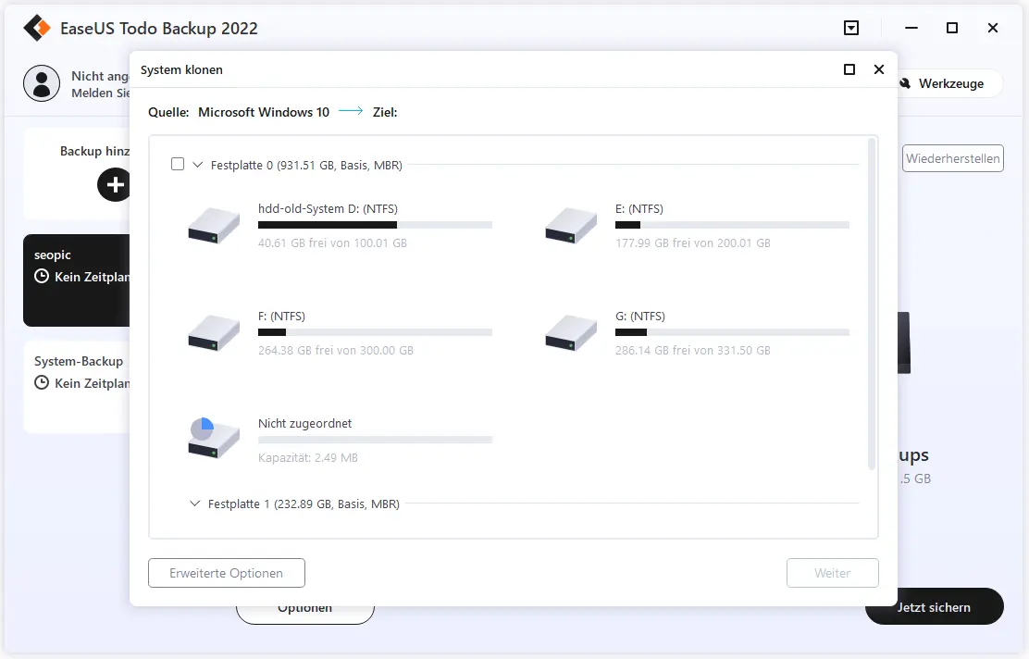Click 'Microsoft Windows 10' source text
1029x659 pixels.
tap(264, 112)
